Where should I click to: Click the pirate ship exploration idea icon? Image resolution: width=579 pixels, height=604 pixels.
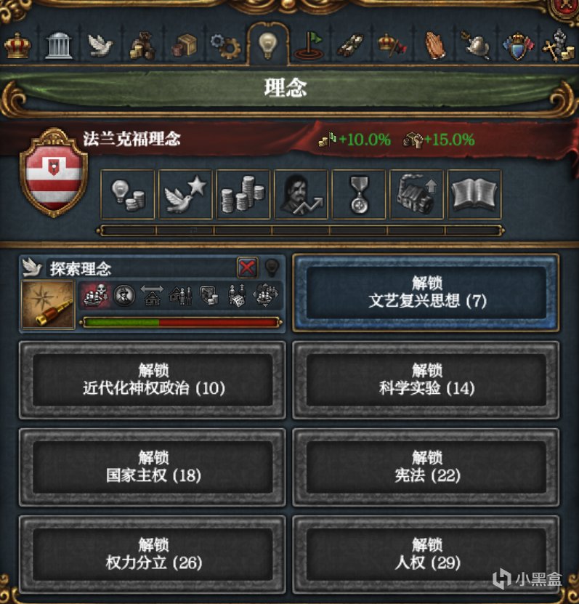(95, 295)
